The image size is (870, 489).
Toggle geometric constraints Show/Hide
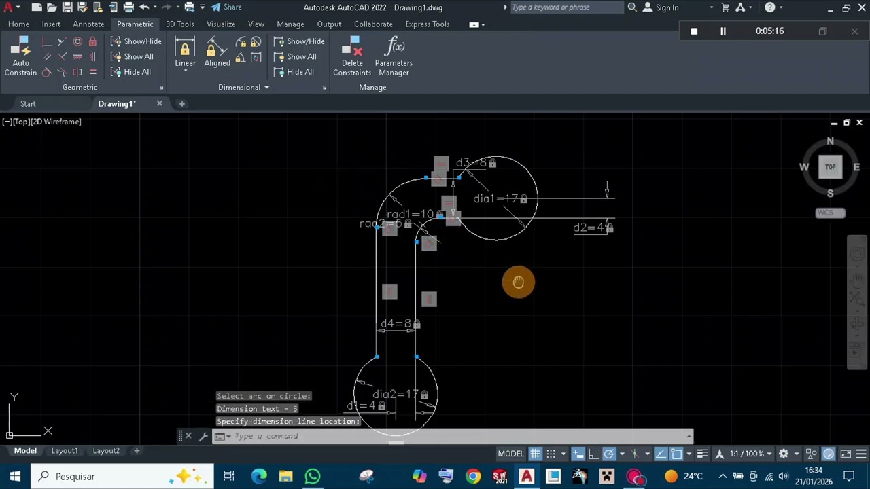coord(136,41)
